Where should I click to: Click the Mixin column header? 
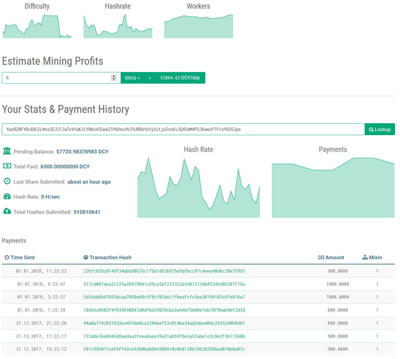tap(372, 258)
